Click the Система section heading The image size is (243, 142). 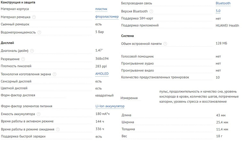point(127,36)
